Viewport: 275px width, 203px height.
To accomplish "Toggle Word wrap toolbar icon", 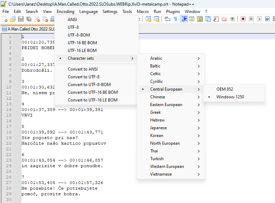I will coord(167,19).
